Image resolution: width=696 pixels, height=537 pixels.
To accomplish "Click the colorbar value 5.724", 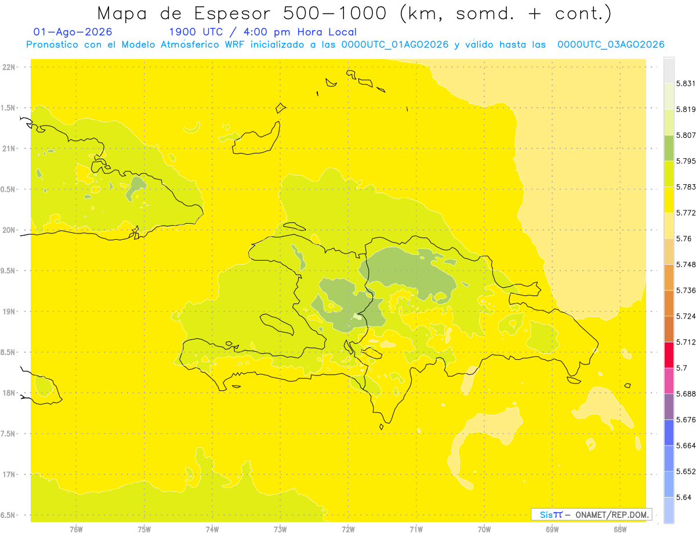I will (x=686, y=316).
